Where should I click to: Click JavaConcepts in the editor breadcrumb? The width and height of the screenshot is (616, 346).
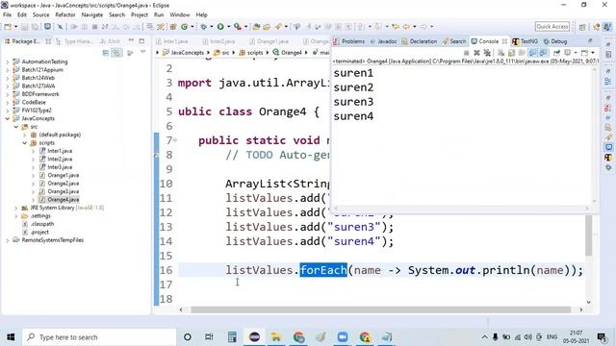click(184, 52)
